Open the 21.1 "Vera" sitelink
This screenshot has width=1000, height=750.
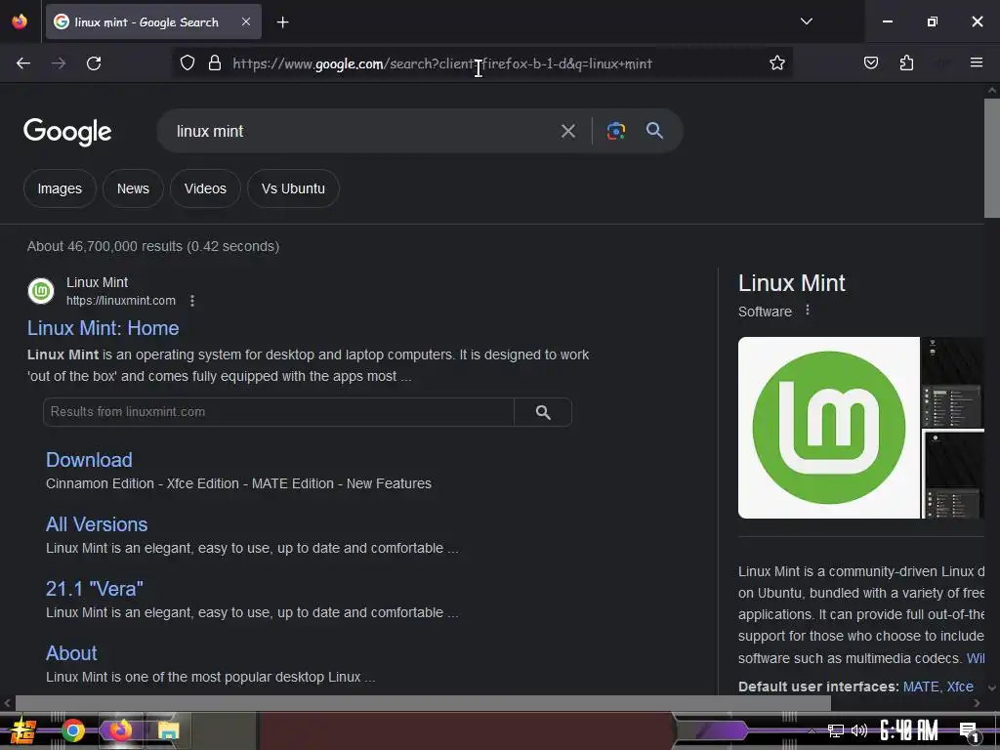point(95,589)
